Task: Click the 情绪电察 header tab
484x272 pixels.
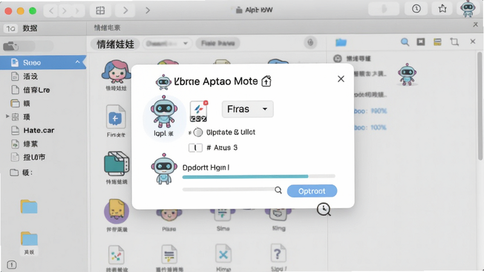Action: pyautogui.click(x=107, y=28)
